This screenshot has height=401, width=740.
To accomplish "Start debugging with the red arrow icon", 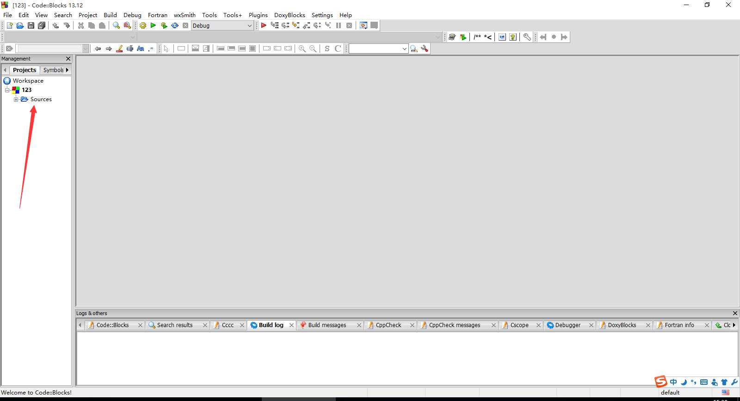I will coord(264,25).
